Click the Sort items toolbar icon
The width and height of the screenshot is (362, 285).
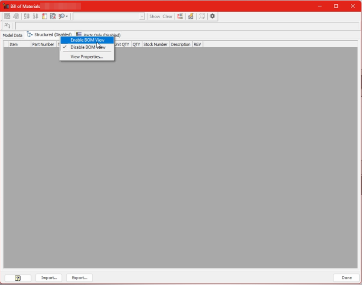pos(27,16)
